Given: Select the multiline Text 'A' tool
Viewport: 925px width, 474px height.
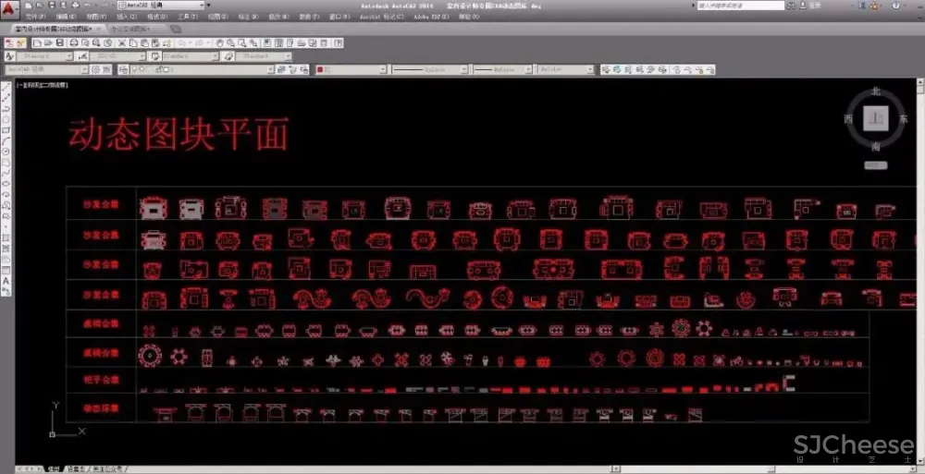Looking at the screenshot, I should point(6,280).
